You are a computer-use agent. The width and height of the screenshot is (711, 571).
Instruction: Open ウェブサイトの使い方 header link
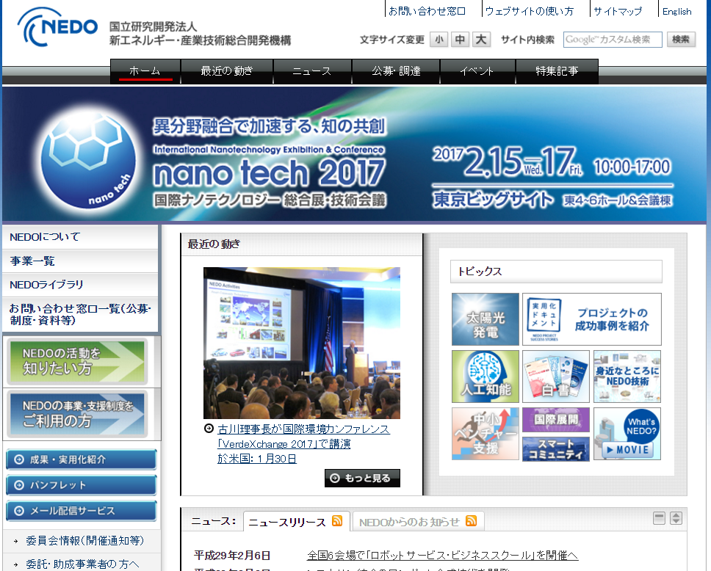(x=529, y=11)
